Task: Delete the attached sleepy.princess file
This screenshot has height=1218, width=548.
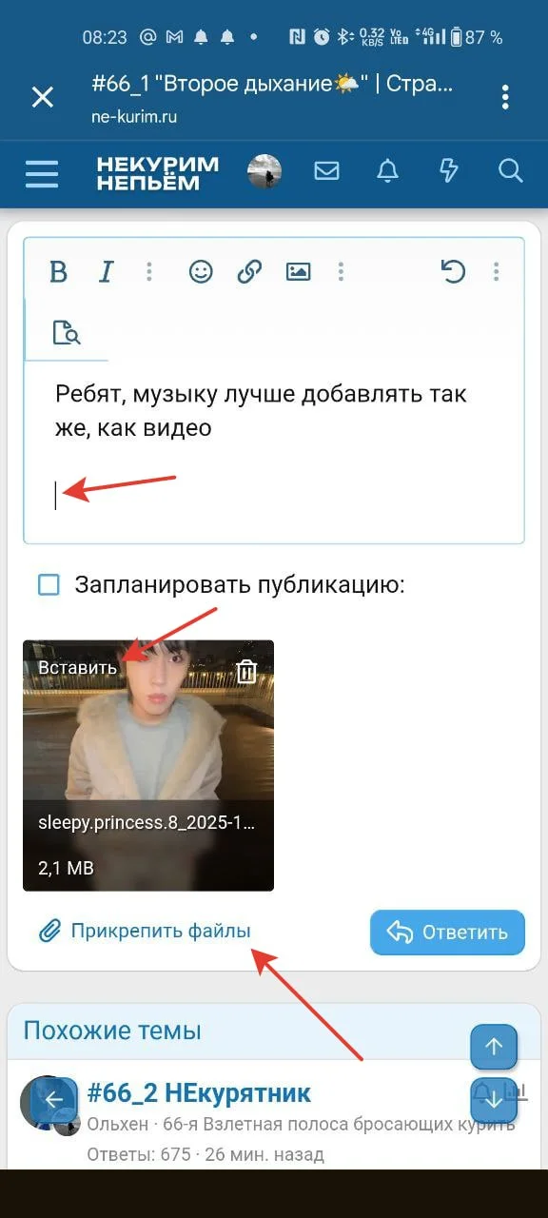Action: coord(246,671)
